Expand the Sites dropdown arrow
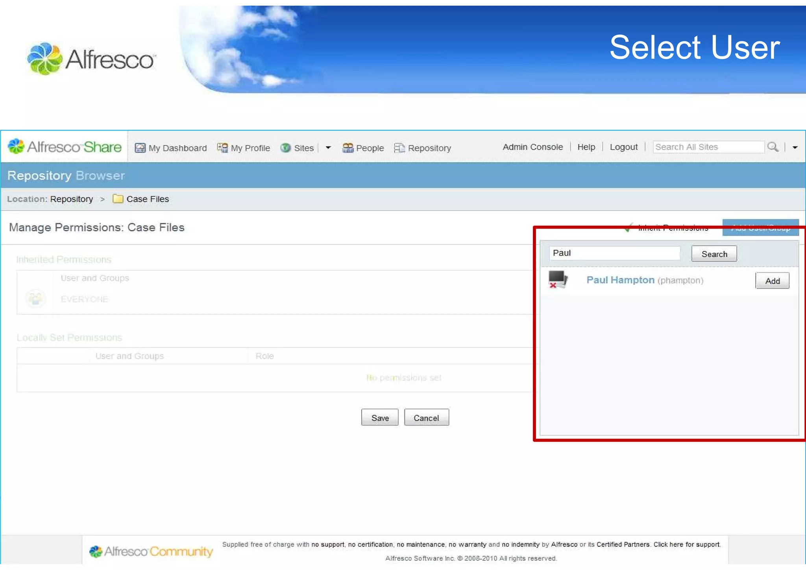 pos(328,148)
